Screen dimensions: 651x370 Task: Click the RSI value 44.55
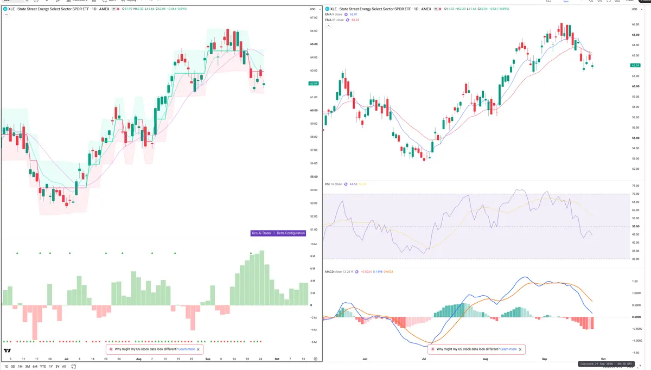tap(353, 184)
